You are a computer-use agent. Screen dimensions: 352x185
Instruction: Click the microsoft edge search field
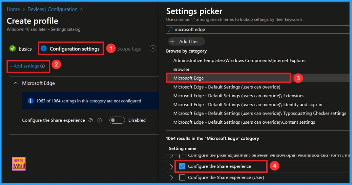point(258,29)
